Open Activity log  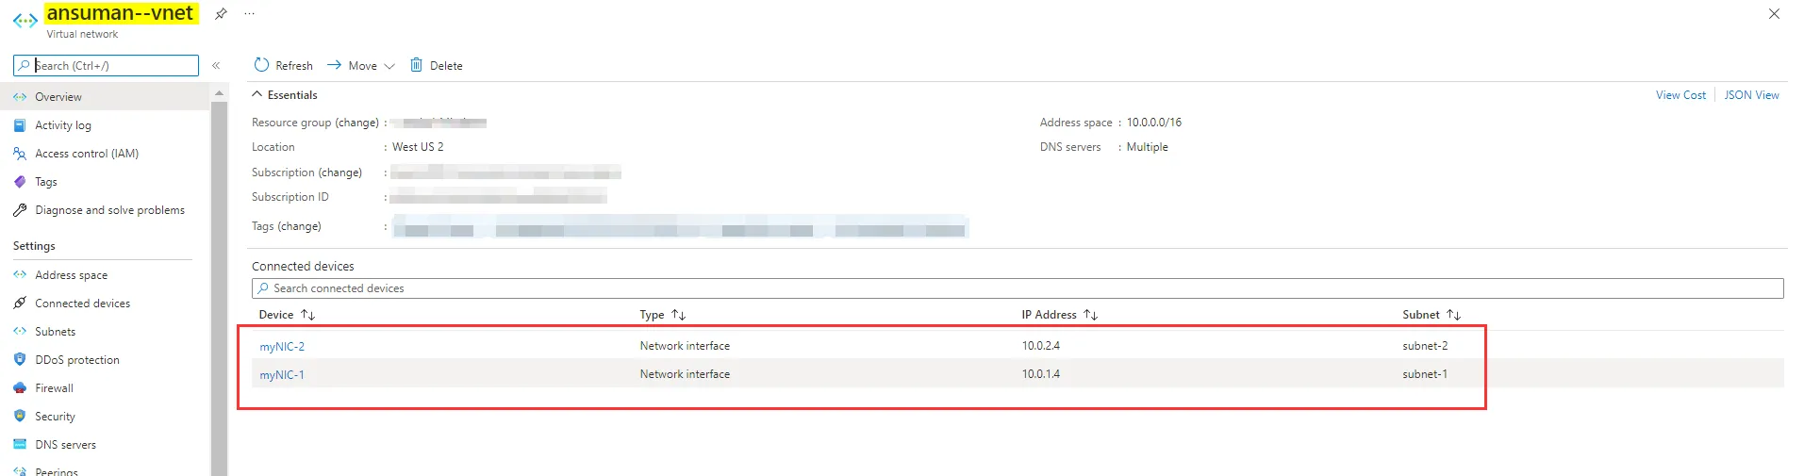pos(63,125)
